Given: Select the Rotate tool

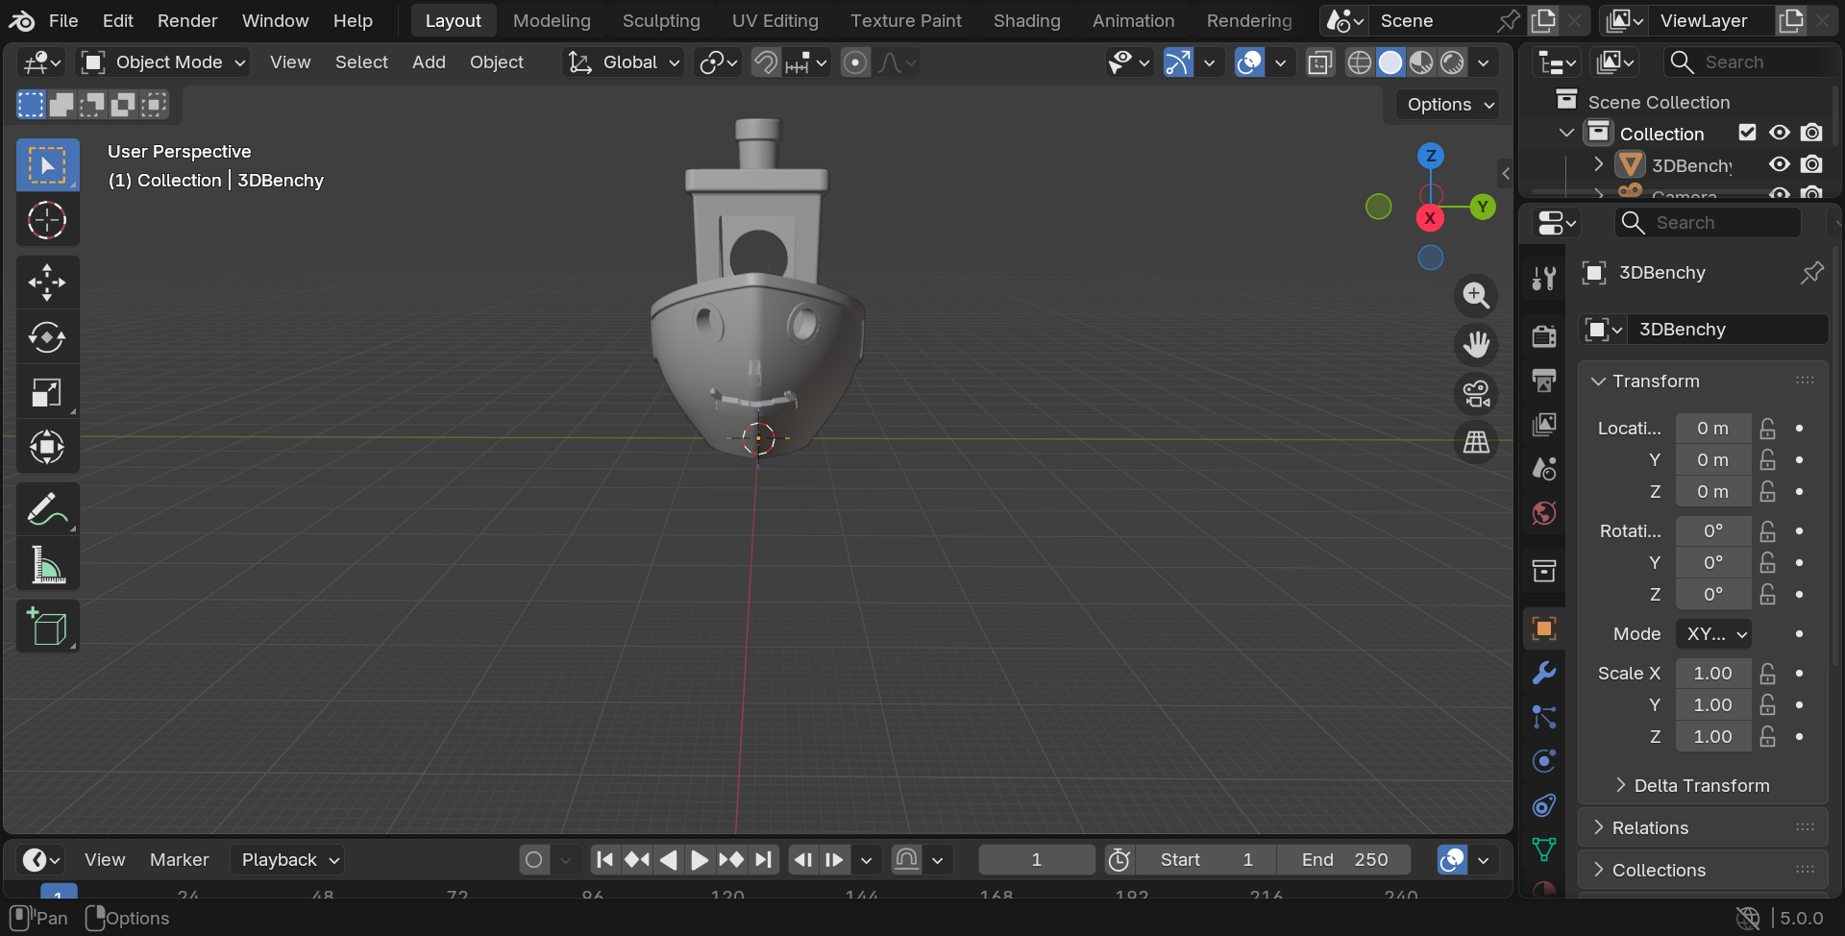Looking at the screenshot, I should (47, 337).
